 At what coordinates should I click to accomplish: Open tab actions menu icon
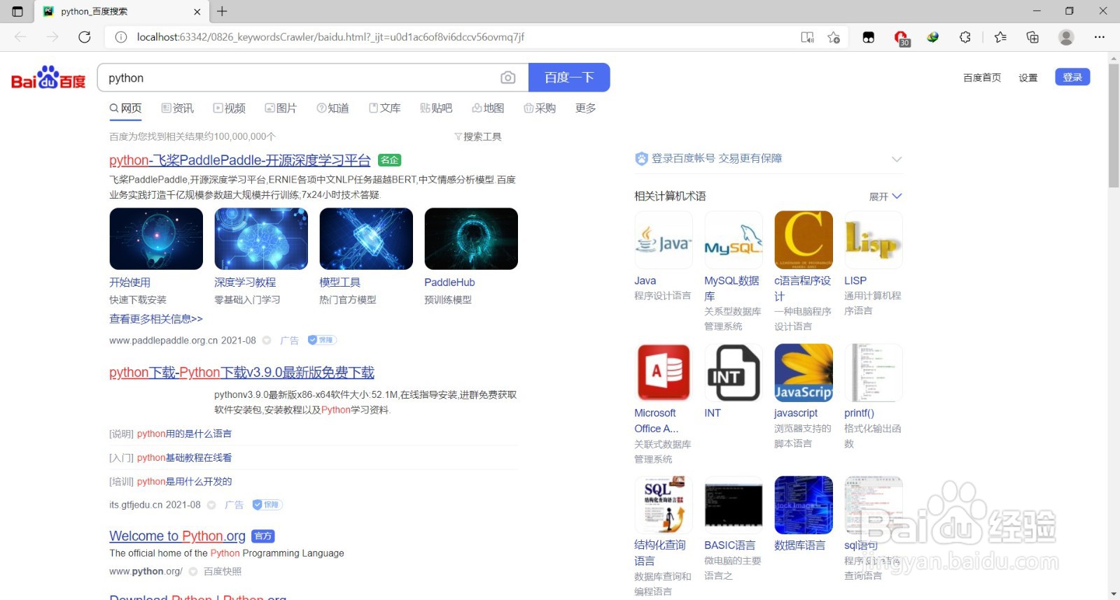[x=17, y=11]
